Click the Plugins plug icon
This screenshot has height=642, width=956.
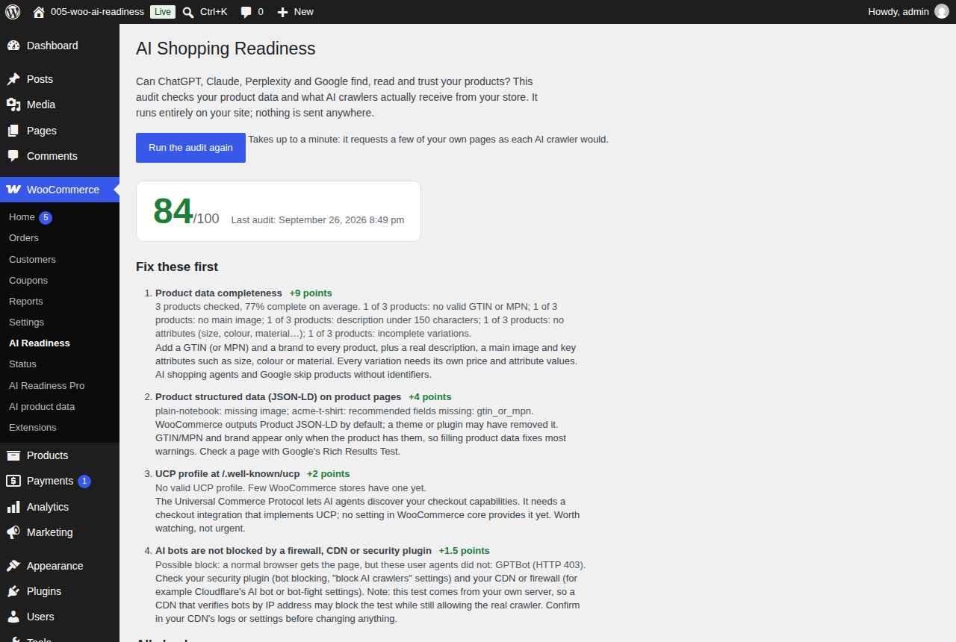[x=13, y=591]
